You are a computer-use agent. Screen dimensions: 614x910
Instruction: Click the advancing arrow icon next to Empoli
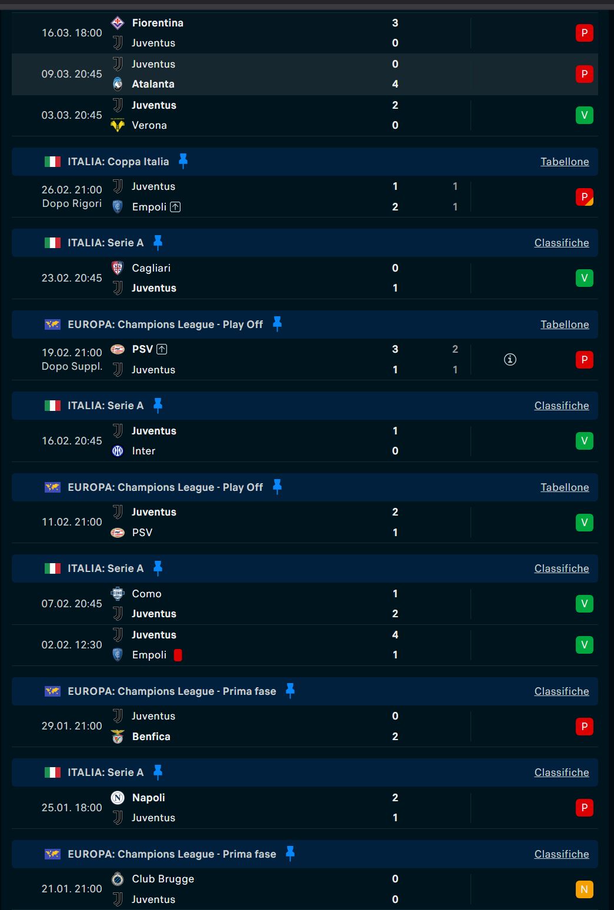[175, 207]
